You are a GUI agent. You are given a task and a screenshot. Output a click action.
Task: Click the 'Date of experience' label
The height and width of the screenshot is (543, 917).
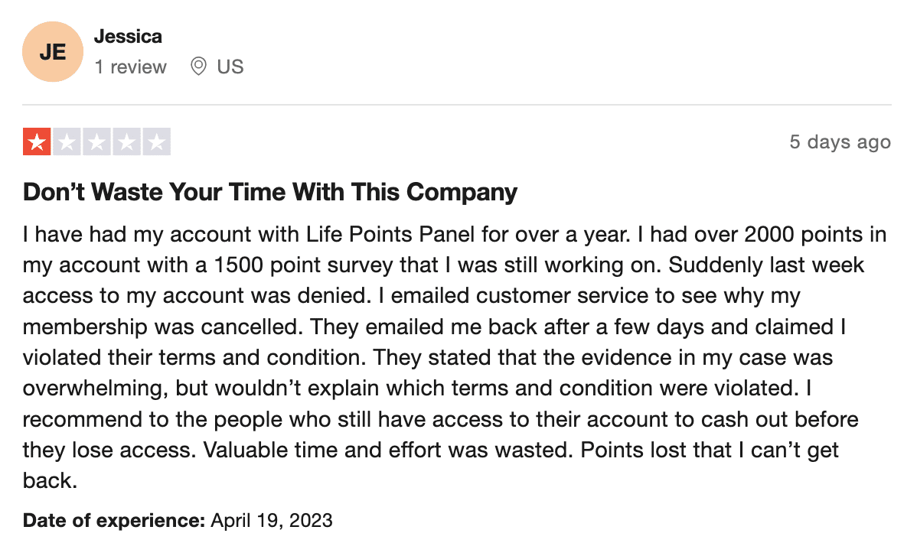(114, 520)
